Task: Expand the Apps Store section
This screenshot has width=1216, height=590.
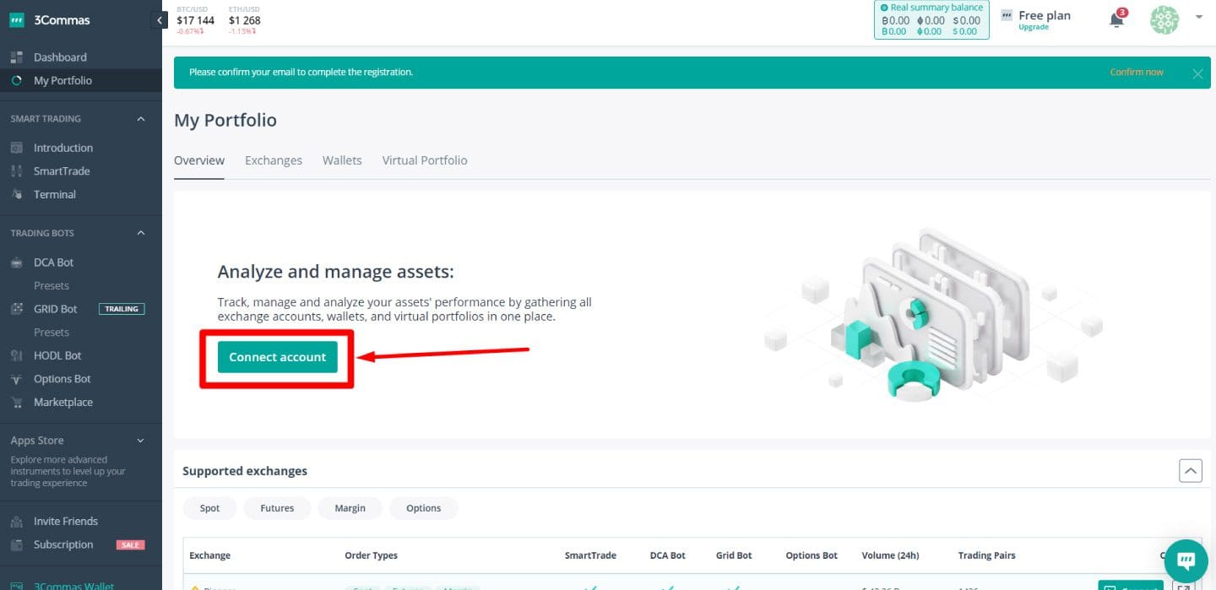Action: [141, 441]
